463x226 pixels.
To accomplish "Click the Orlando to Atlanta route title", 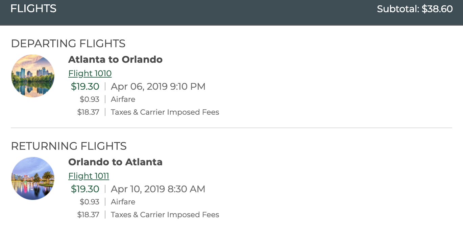I will 115,162.
